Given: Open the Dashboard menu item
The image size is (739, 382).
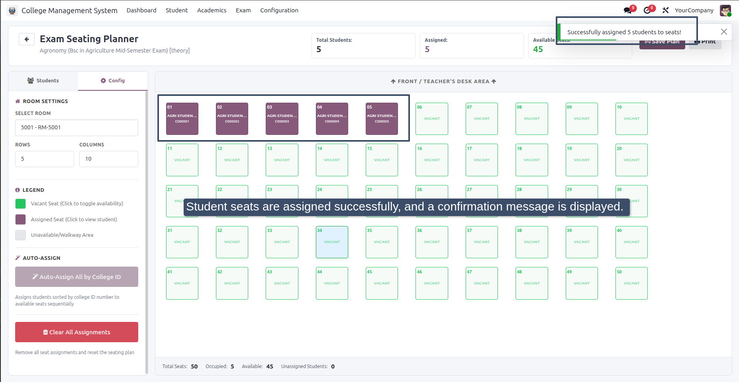Looking at the screenshot, I should coord(141,10).
